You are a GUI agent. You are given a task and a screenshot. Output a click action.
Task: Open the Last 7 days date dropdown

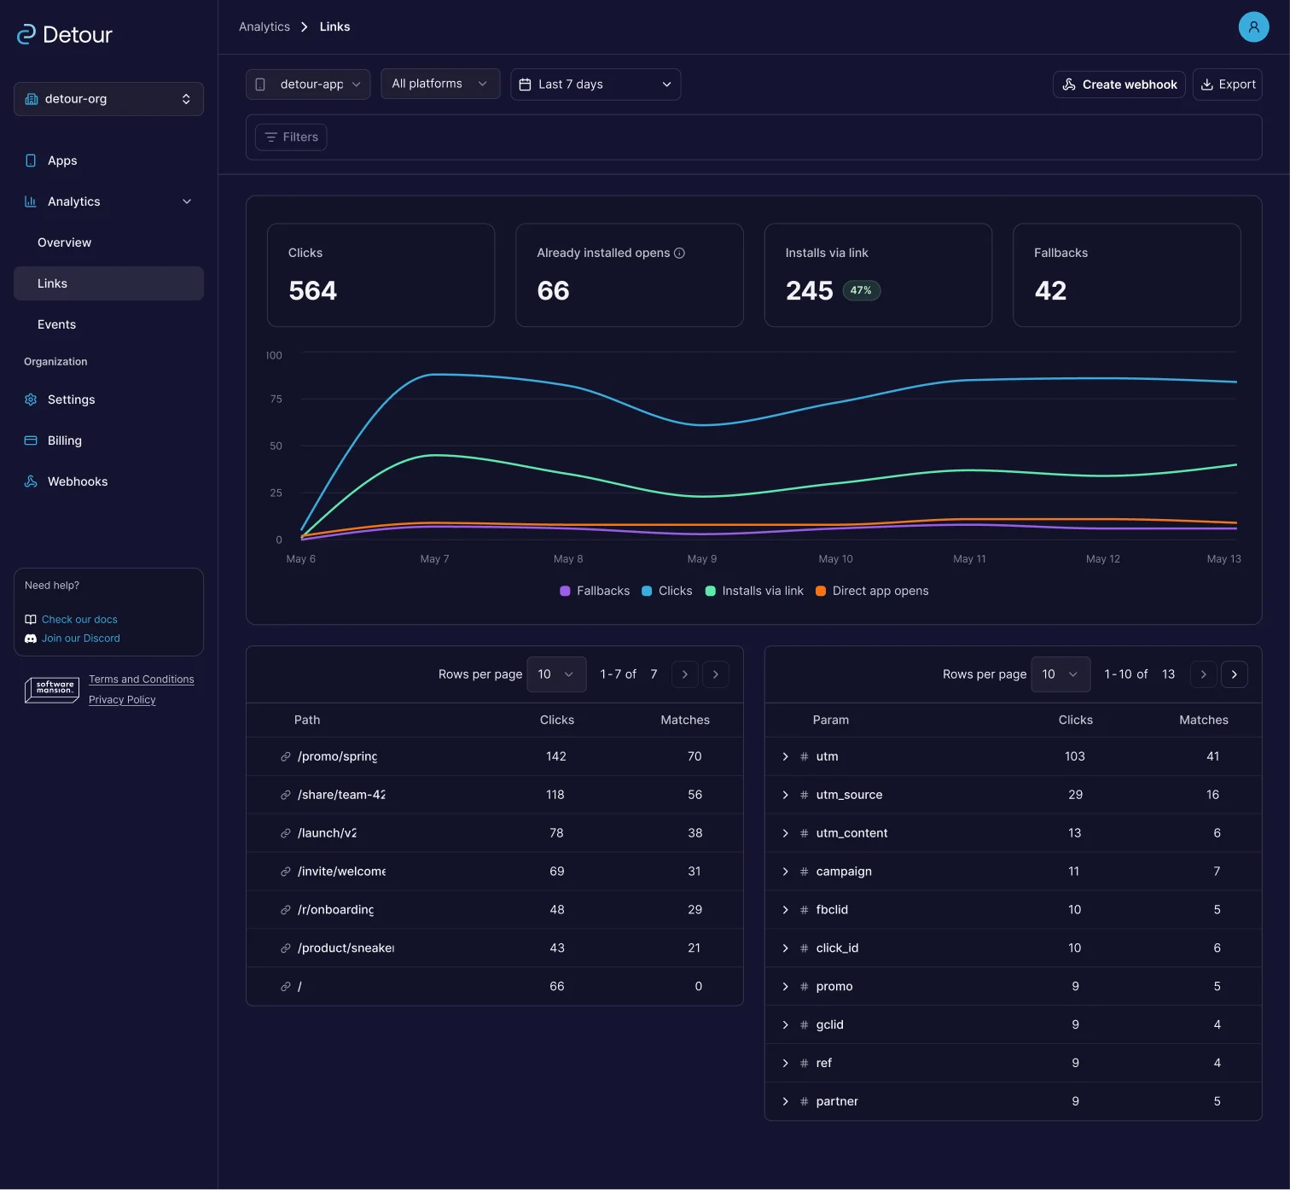coord(596,85)
